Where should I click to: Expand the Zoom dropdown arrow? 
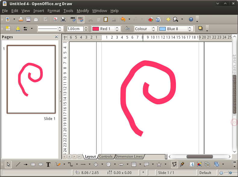pyautogui.click(x=182, y=19)
